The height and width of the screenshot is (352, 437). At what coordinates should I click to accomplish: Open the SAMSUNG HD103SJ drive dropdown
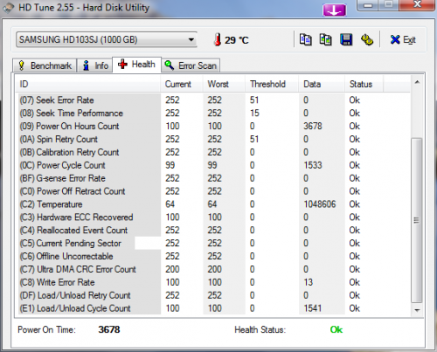click(x=107, y=39)
